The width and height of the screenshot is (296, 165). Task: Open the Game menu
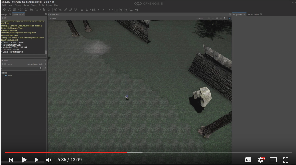26,5
